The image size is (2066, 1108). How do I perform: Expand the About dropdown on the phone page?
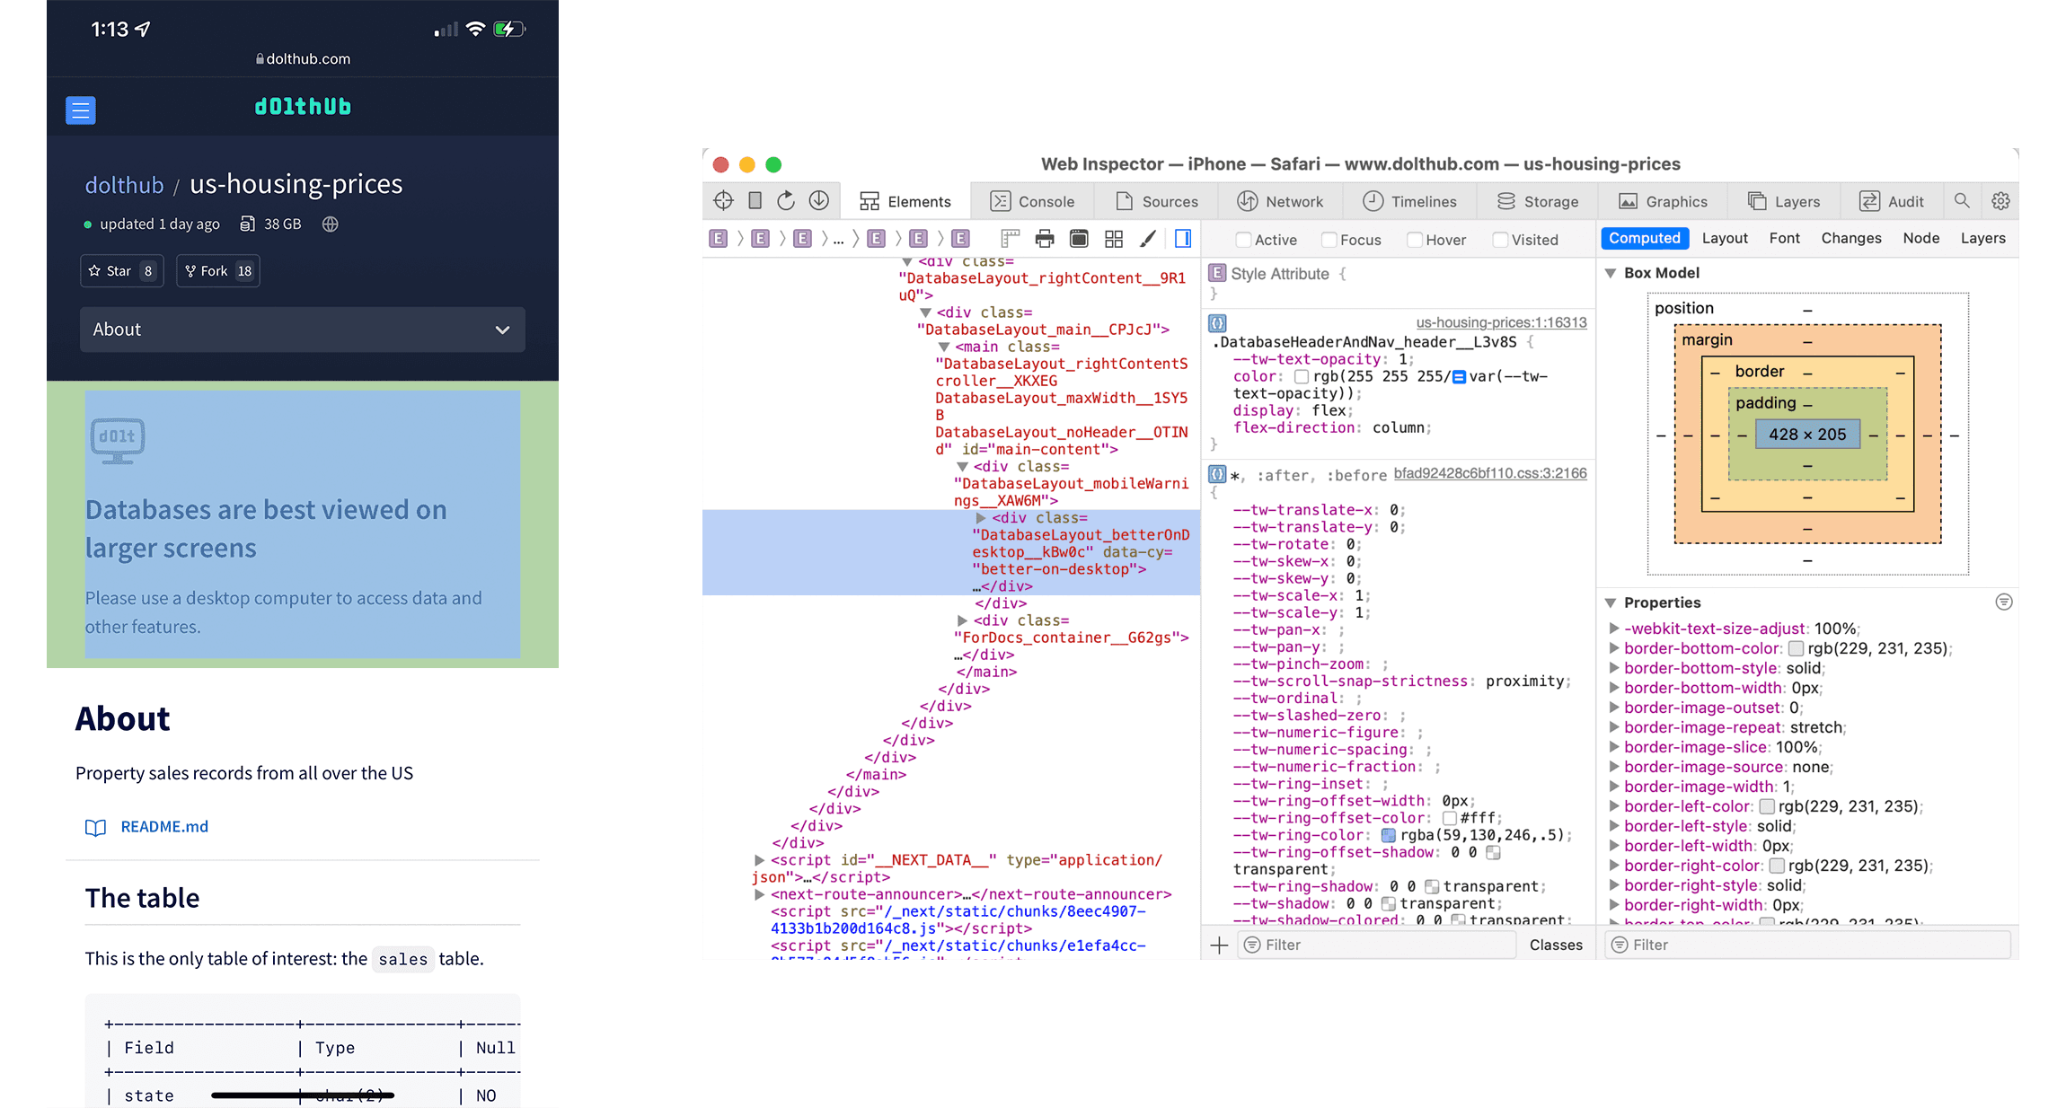(x=303, y=330)
